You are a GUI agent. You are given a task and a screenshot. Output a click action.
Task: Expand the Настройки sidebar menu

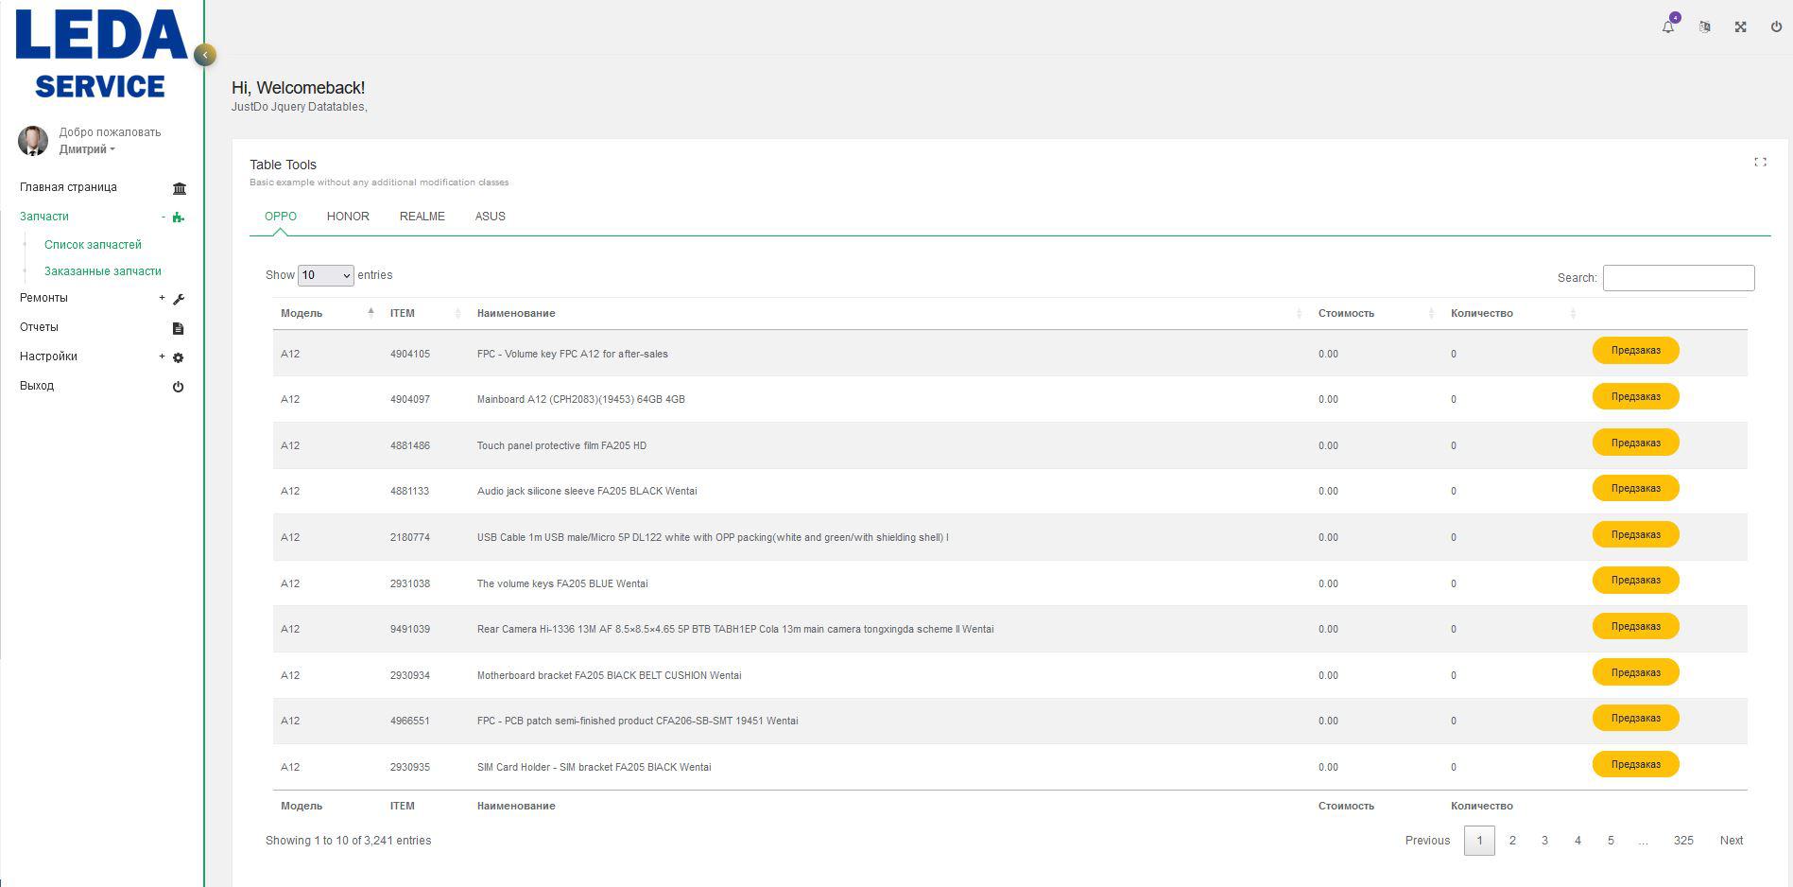coord(49,357)
